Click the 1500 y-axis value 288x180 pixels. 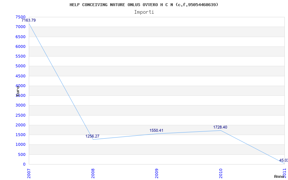(x=21, y=135)
